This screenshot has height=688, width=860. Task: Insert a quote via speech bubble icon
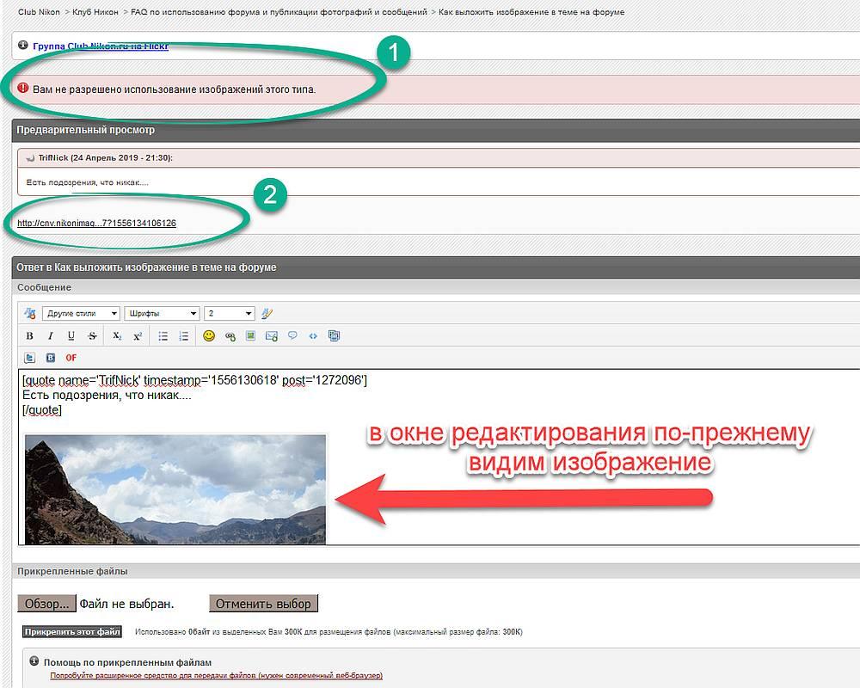click(292, 335)
